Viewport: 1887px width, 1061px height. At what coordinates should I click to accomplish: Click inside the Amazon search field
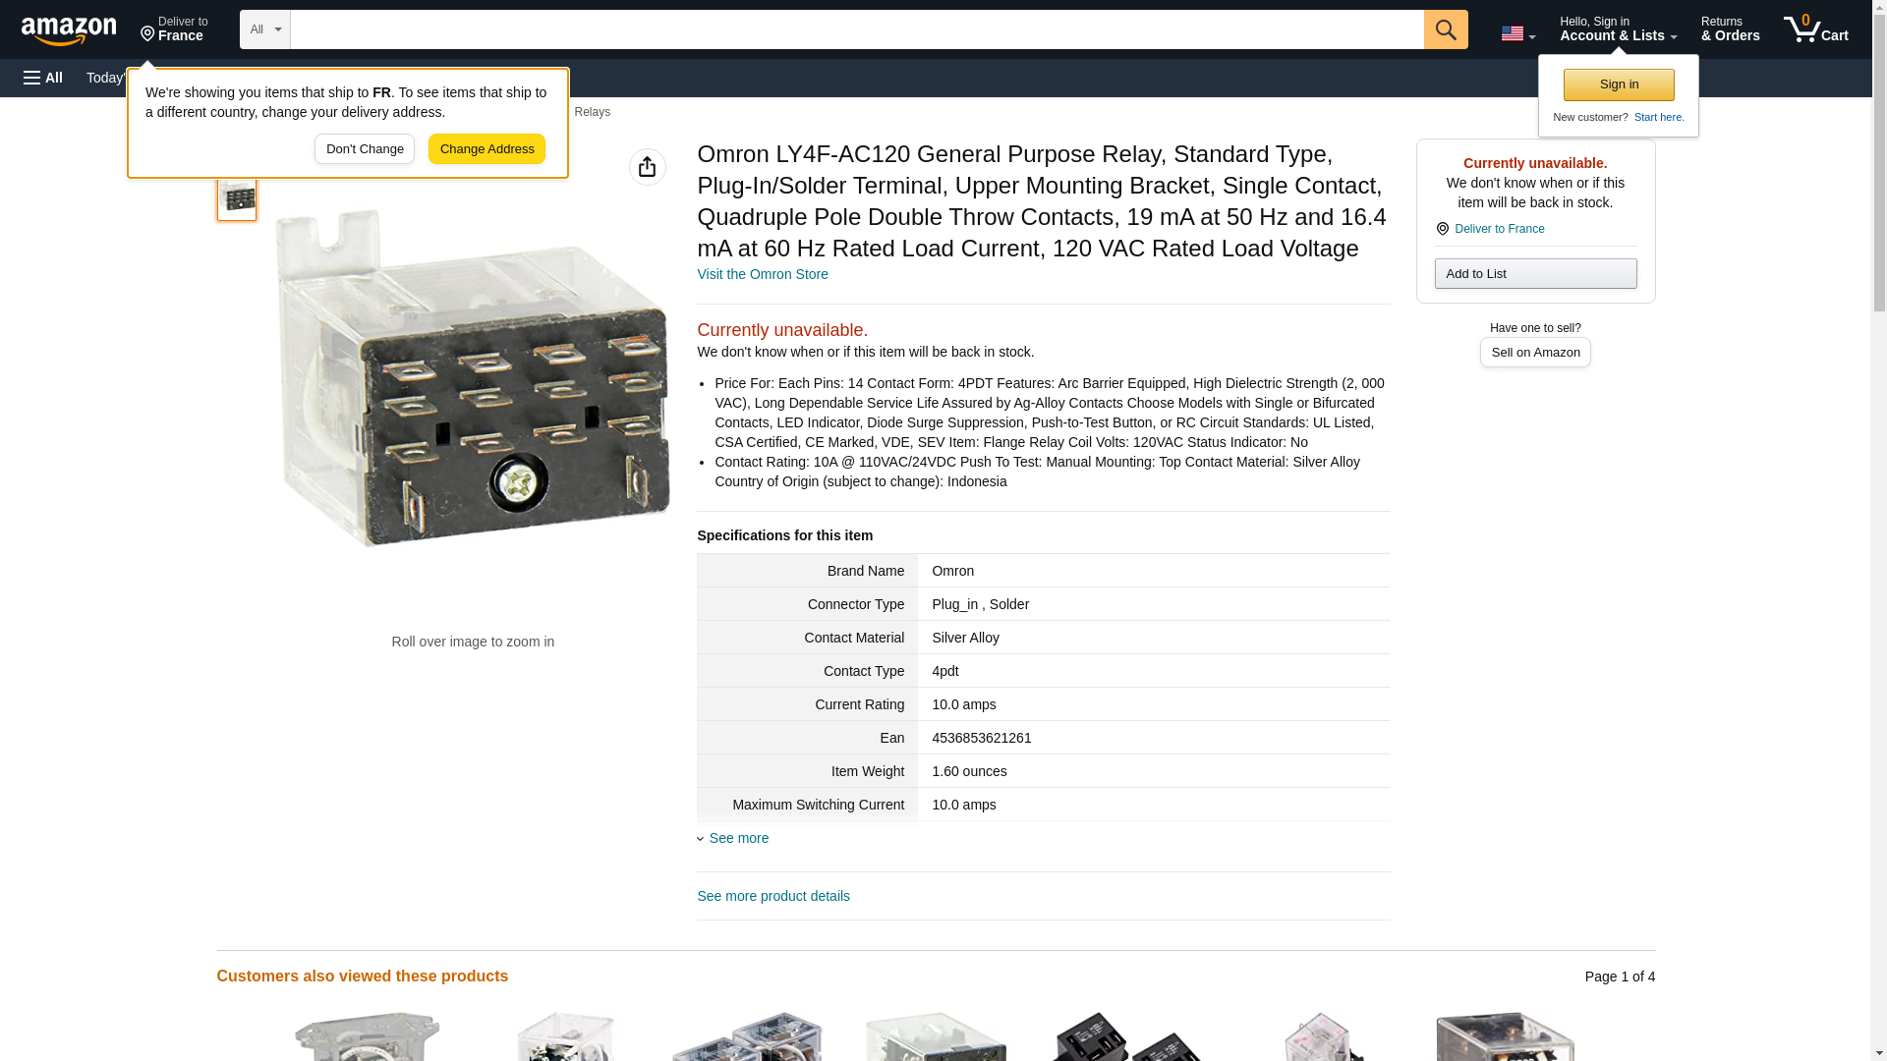point(857,29)
